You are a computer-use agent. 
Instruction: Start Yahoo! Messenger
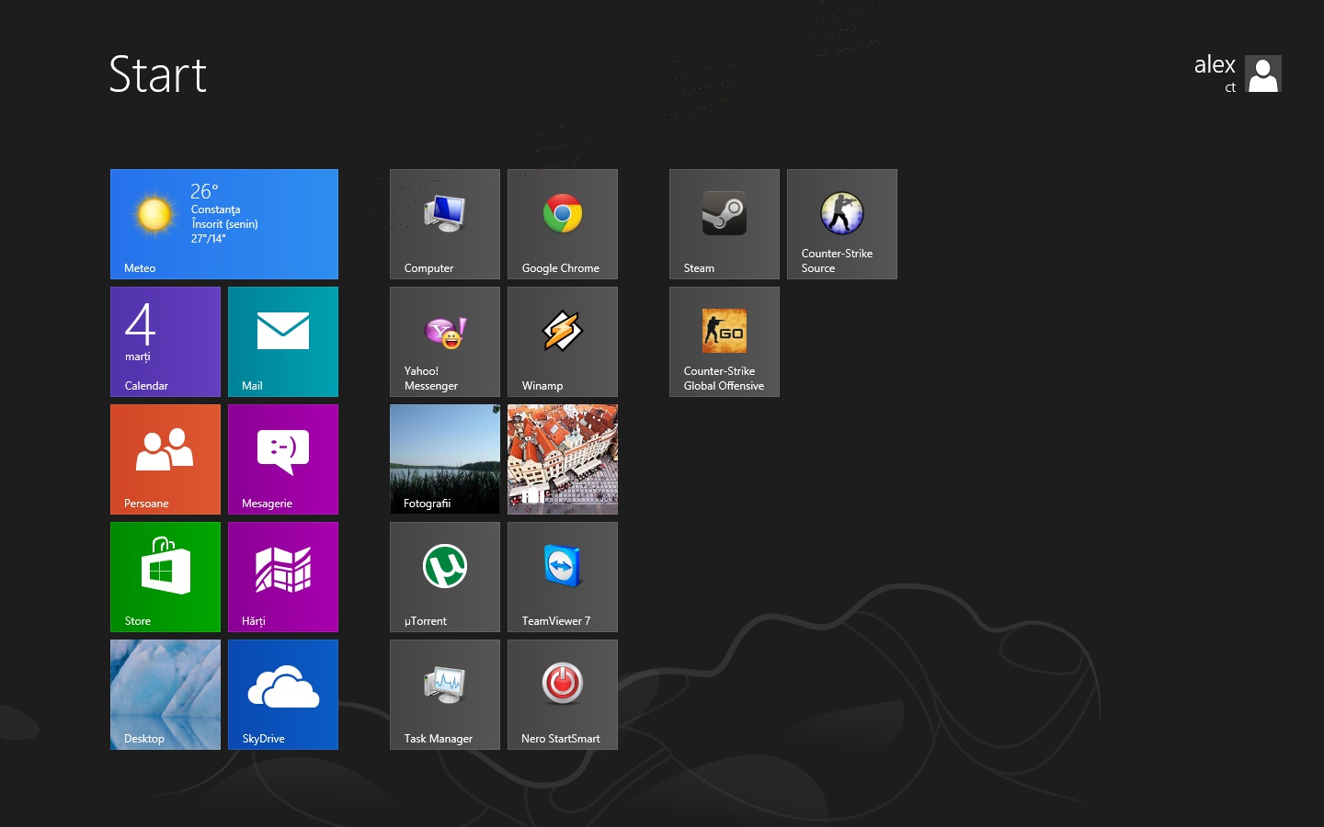(x=445, y=342)
